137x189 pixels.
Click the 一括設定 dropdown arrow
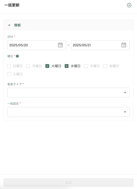point(125,112)
